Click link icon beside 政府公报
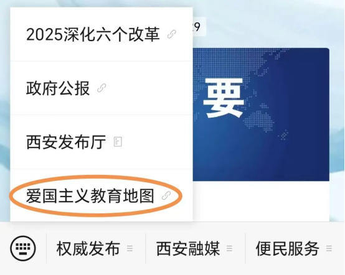The height and width of the screenshot is (275, 345). [102, 88]
